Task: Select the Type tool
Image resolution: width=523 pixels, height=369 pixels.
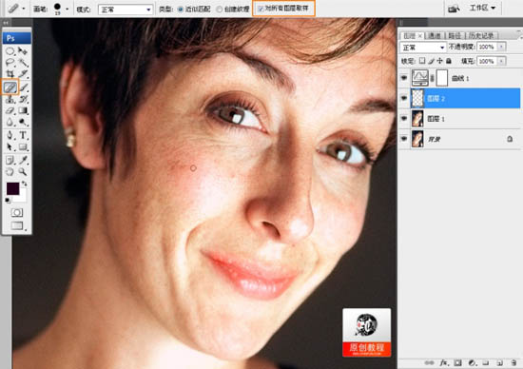Action: [x=23, y=135]
